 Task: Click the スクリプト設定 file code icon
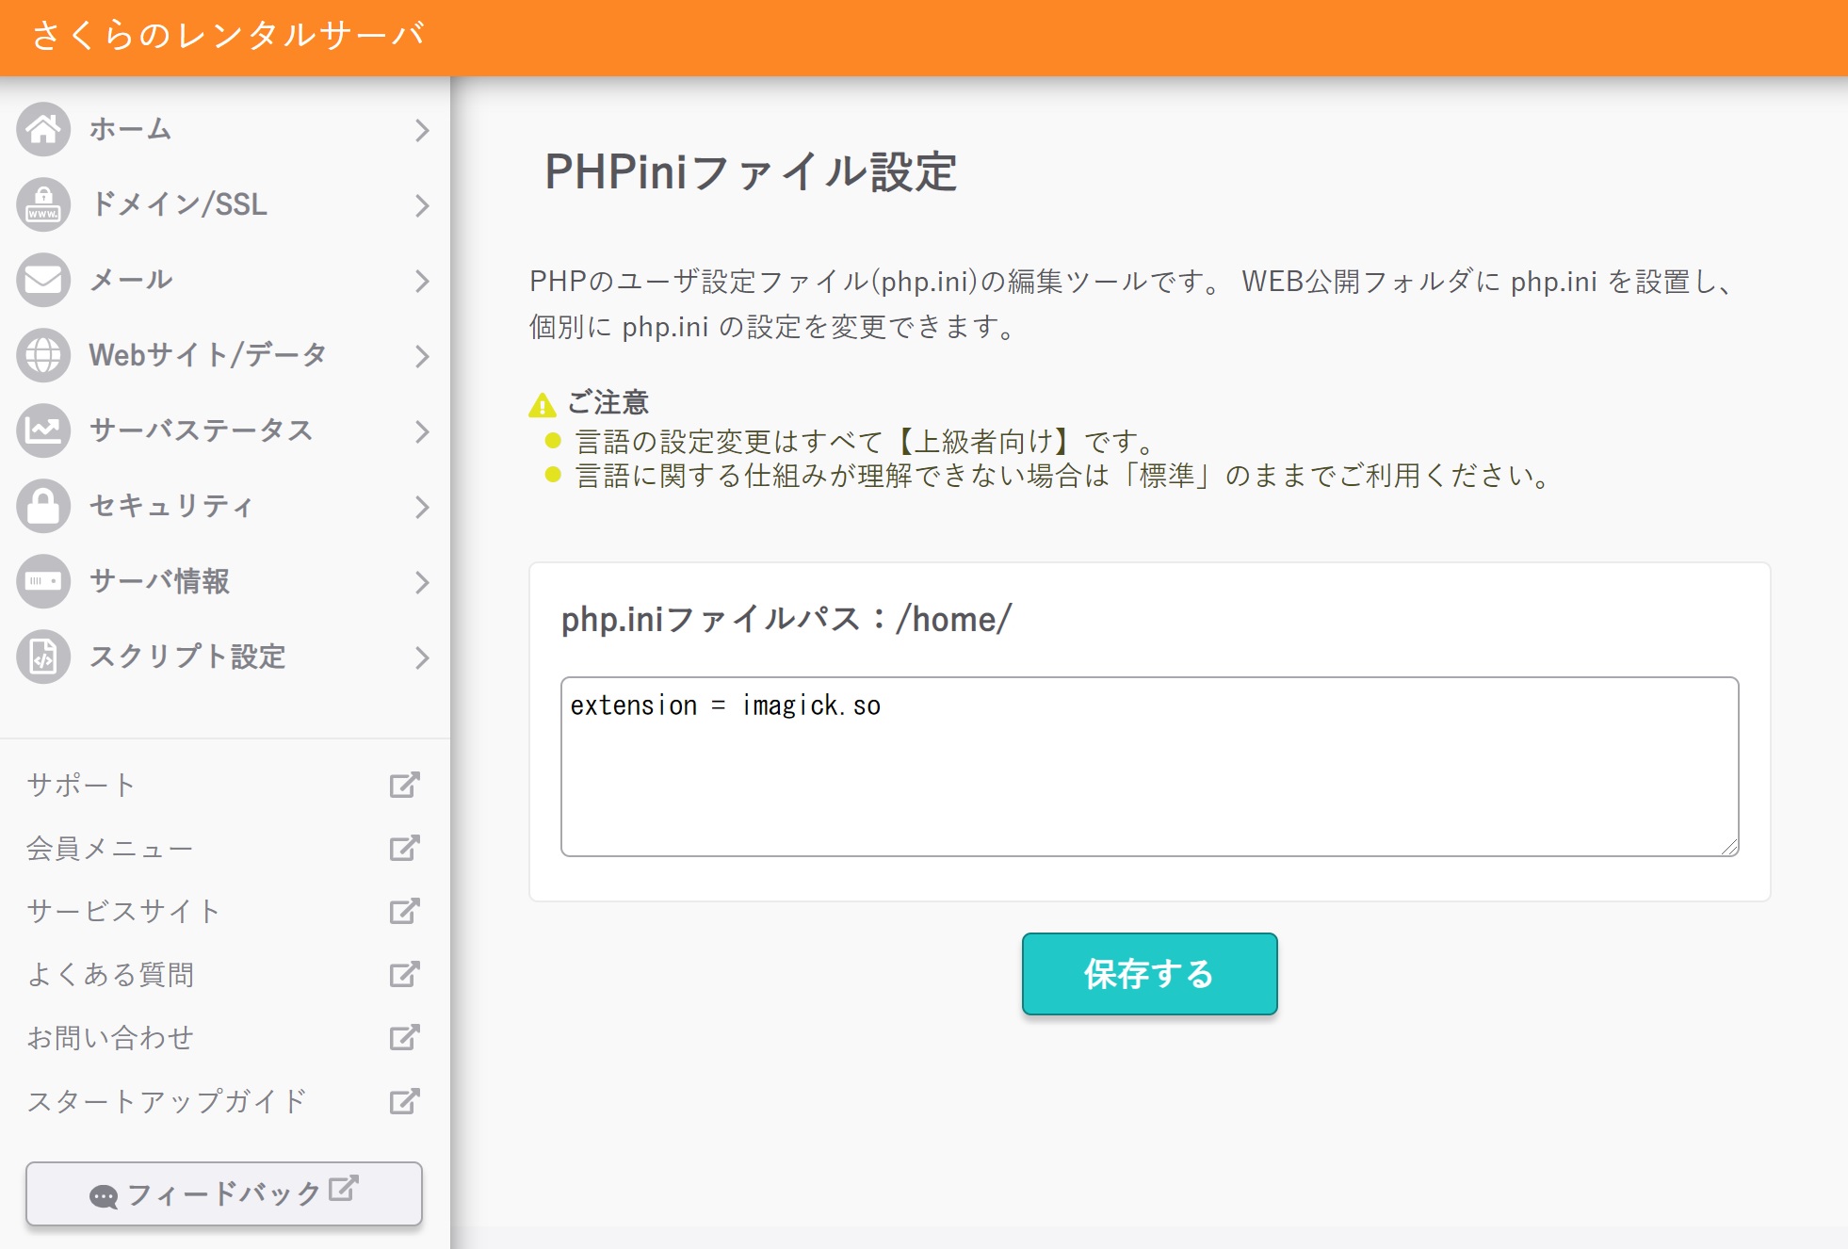[43, 657]
